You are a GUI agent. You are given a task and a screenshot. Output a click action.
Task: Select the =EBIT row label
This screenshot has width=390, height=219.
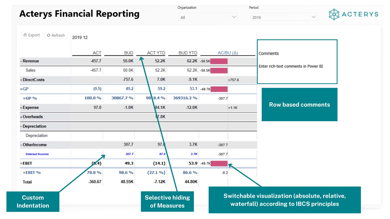(x=26, y=163)
